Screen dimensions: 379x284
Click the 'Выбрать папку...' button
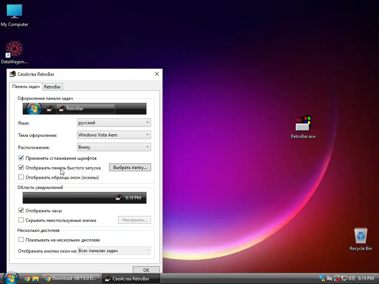(x=130, y=168)
